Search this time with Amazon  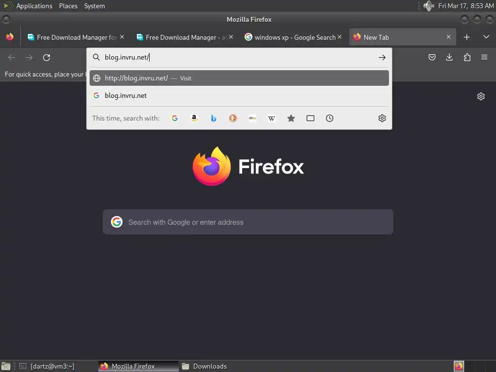click(x=194, y=118)
